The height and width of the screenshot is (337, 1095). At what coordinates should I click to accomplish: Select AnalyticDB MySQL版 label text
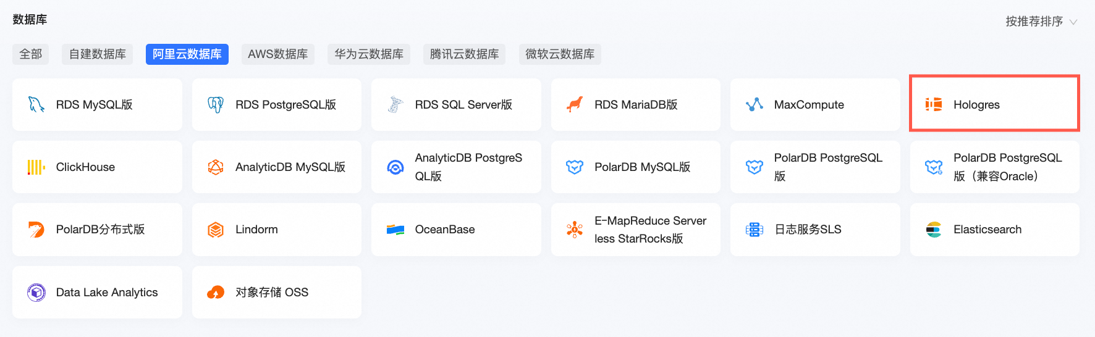coord(290,167)
